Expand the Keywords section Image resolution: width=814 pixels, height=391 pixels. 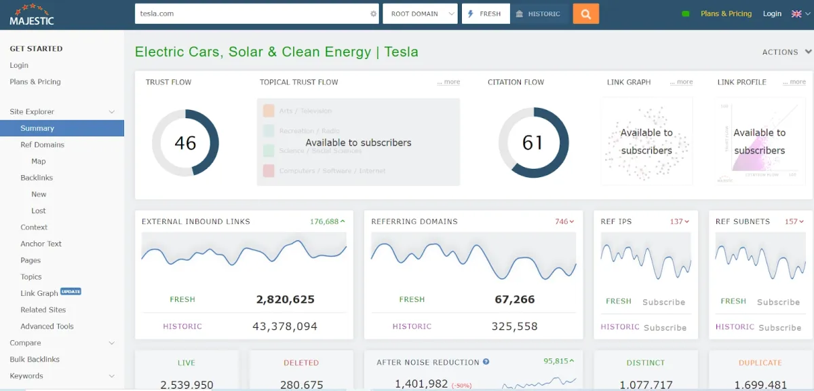point(62,376)
